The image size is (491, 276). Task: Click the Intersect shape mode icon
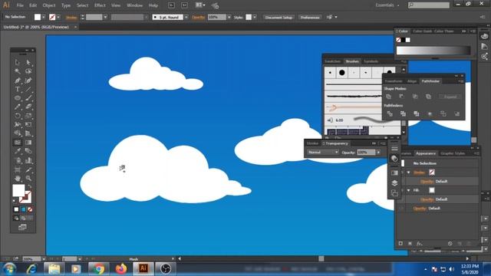(x=415, y=97)
